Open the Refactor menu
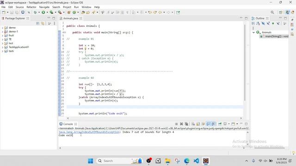Screen dimensions: 296x166 [x=31, y=7]
